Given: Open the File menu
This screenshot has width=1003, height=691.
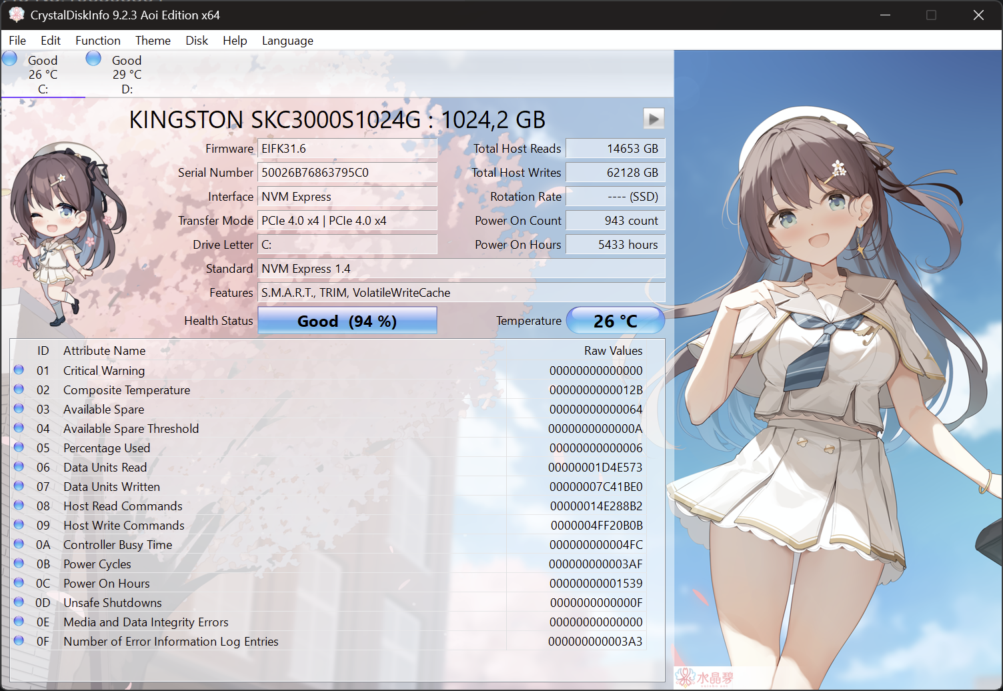Looking at the screenshot, I should click(x=17, y=41).
